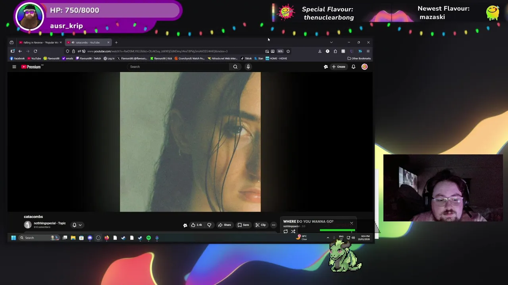Open the taskbar clock and date

click(x=364, y=238)
